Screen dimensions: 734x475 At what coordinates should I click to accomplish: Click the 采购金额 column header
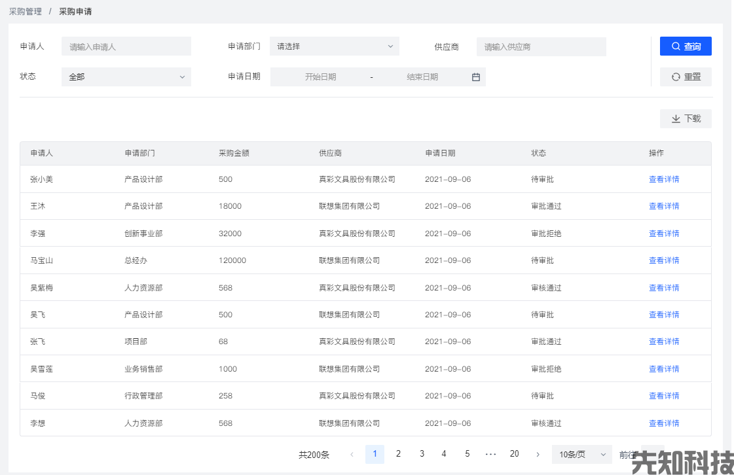pyautogui.click(x=234, y=153)
